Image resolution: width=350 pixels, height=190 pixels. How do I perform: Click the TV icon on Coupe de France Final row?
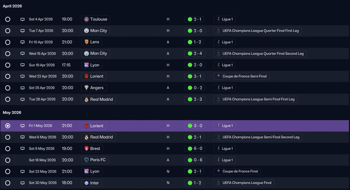[22, 171]
